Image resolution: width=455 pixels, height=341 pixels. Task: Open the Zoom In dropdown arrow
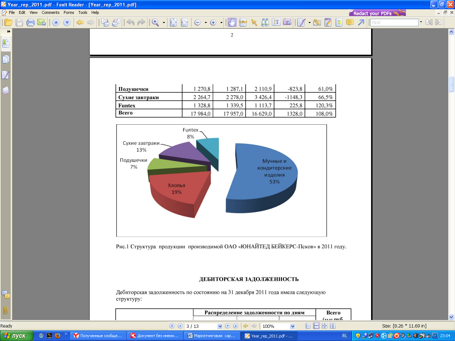(x=221, y=22)
